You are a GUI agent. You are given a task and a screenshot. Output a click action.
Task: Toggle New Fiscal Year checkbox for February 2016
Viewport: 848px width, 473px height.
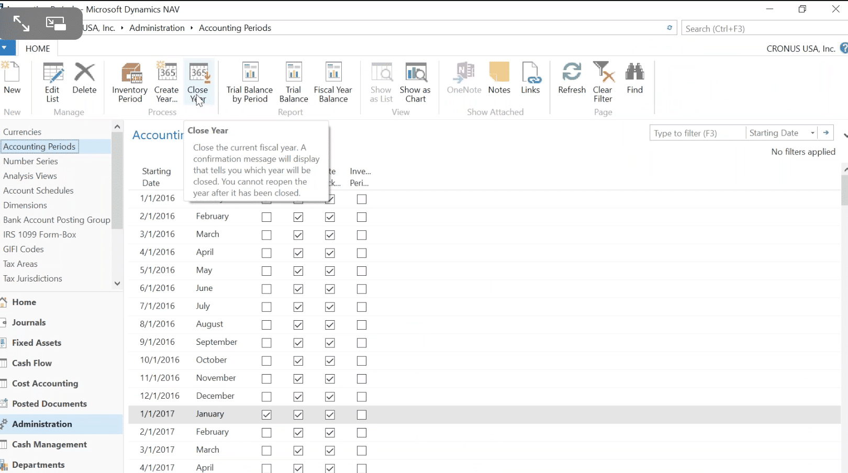tap(266, 217)
